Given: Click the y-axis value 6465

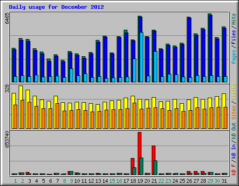Looking at the screenshot, I should [x=7, y=18].
